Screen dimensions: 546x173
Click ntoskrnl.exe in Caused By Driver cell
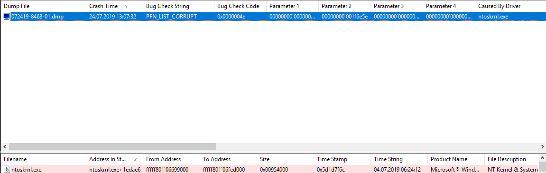pyautogui.click(x=493, y=17)
